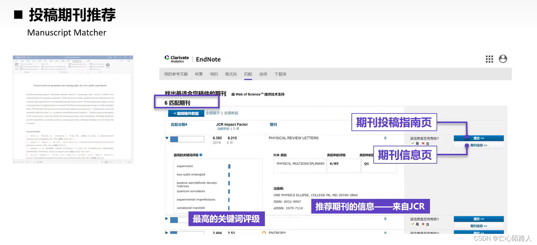Switch to the 收集 tab

(199, 74)
